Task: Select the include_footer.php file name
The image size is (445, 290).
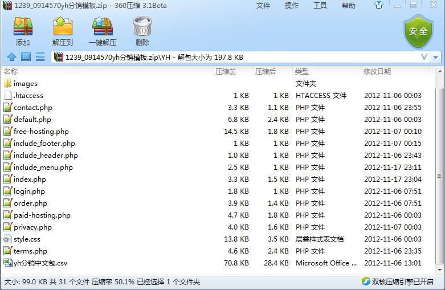Action: click(44, 144)
